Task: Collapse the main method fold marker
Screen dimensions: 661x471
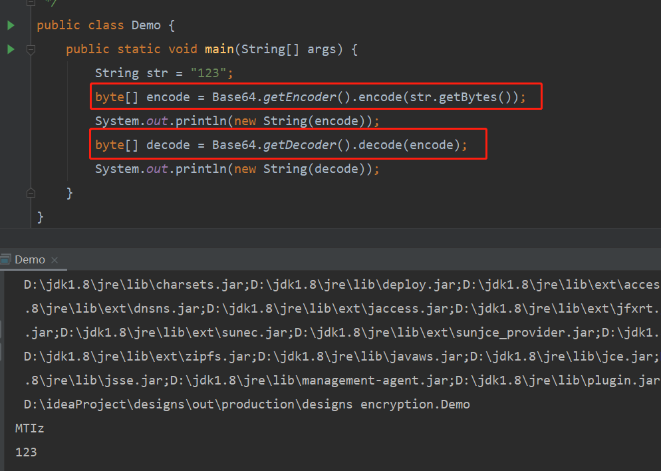Action: coord(31,50)
